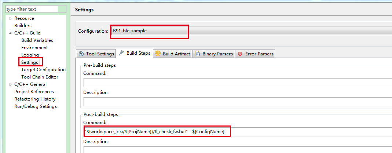392x153 pixels.
Task: Select Settings in the C/C++ Build tree
Action: (30, 62)
